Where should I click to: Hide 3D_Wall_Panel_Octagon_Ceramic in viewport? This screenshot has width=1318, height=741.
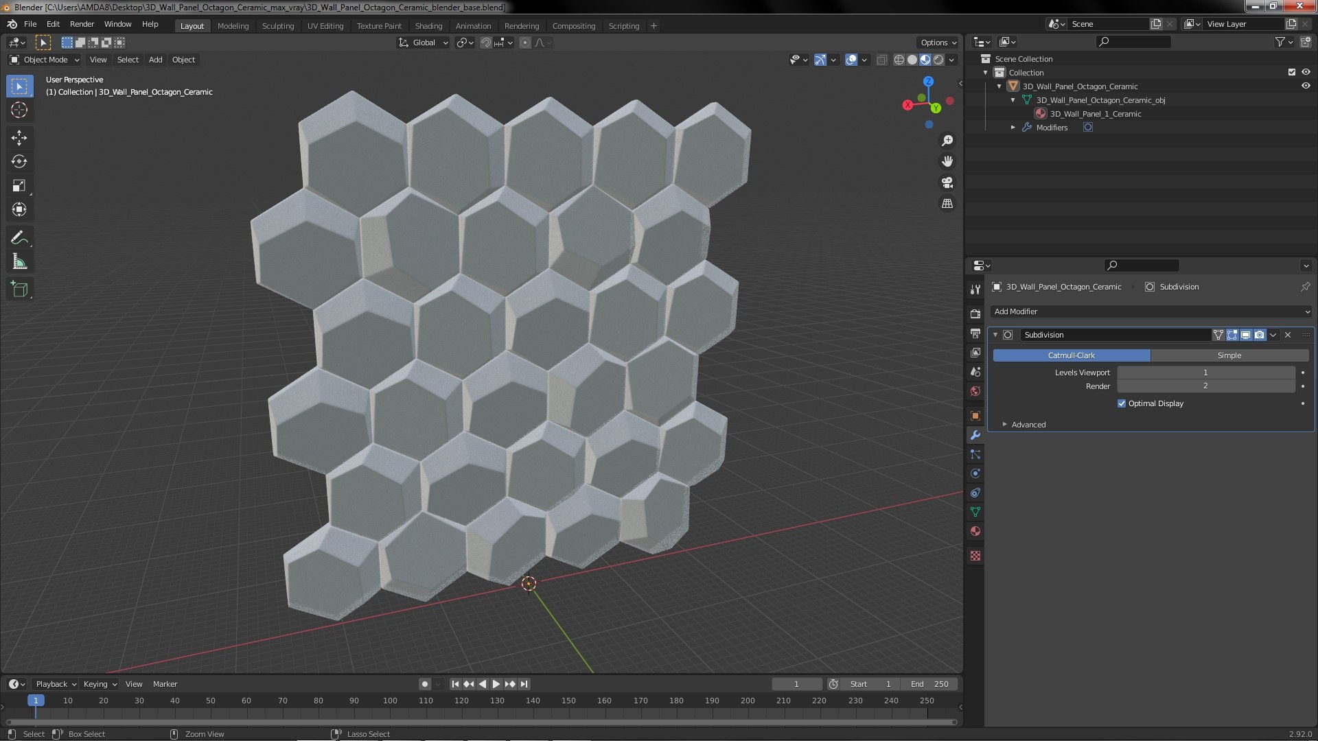[x=1306, y=86]
